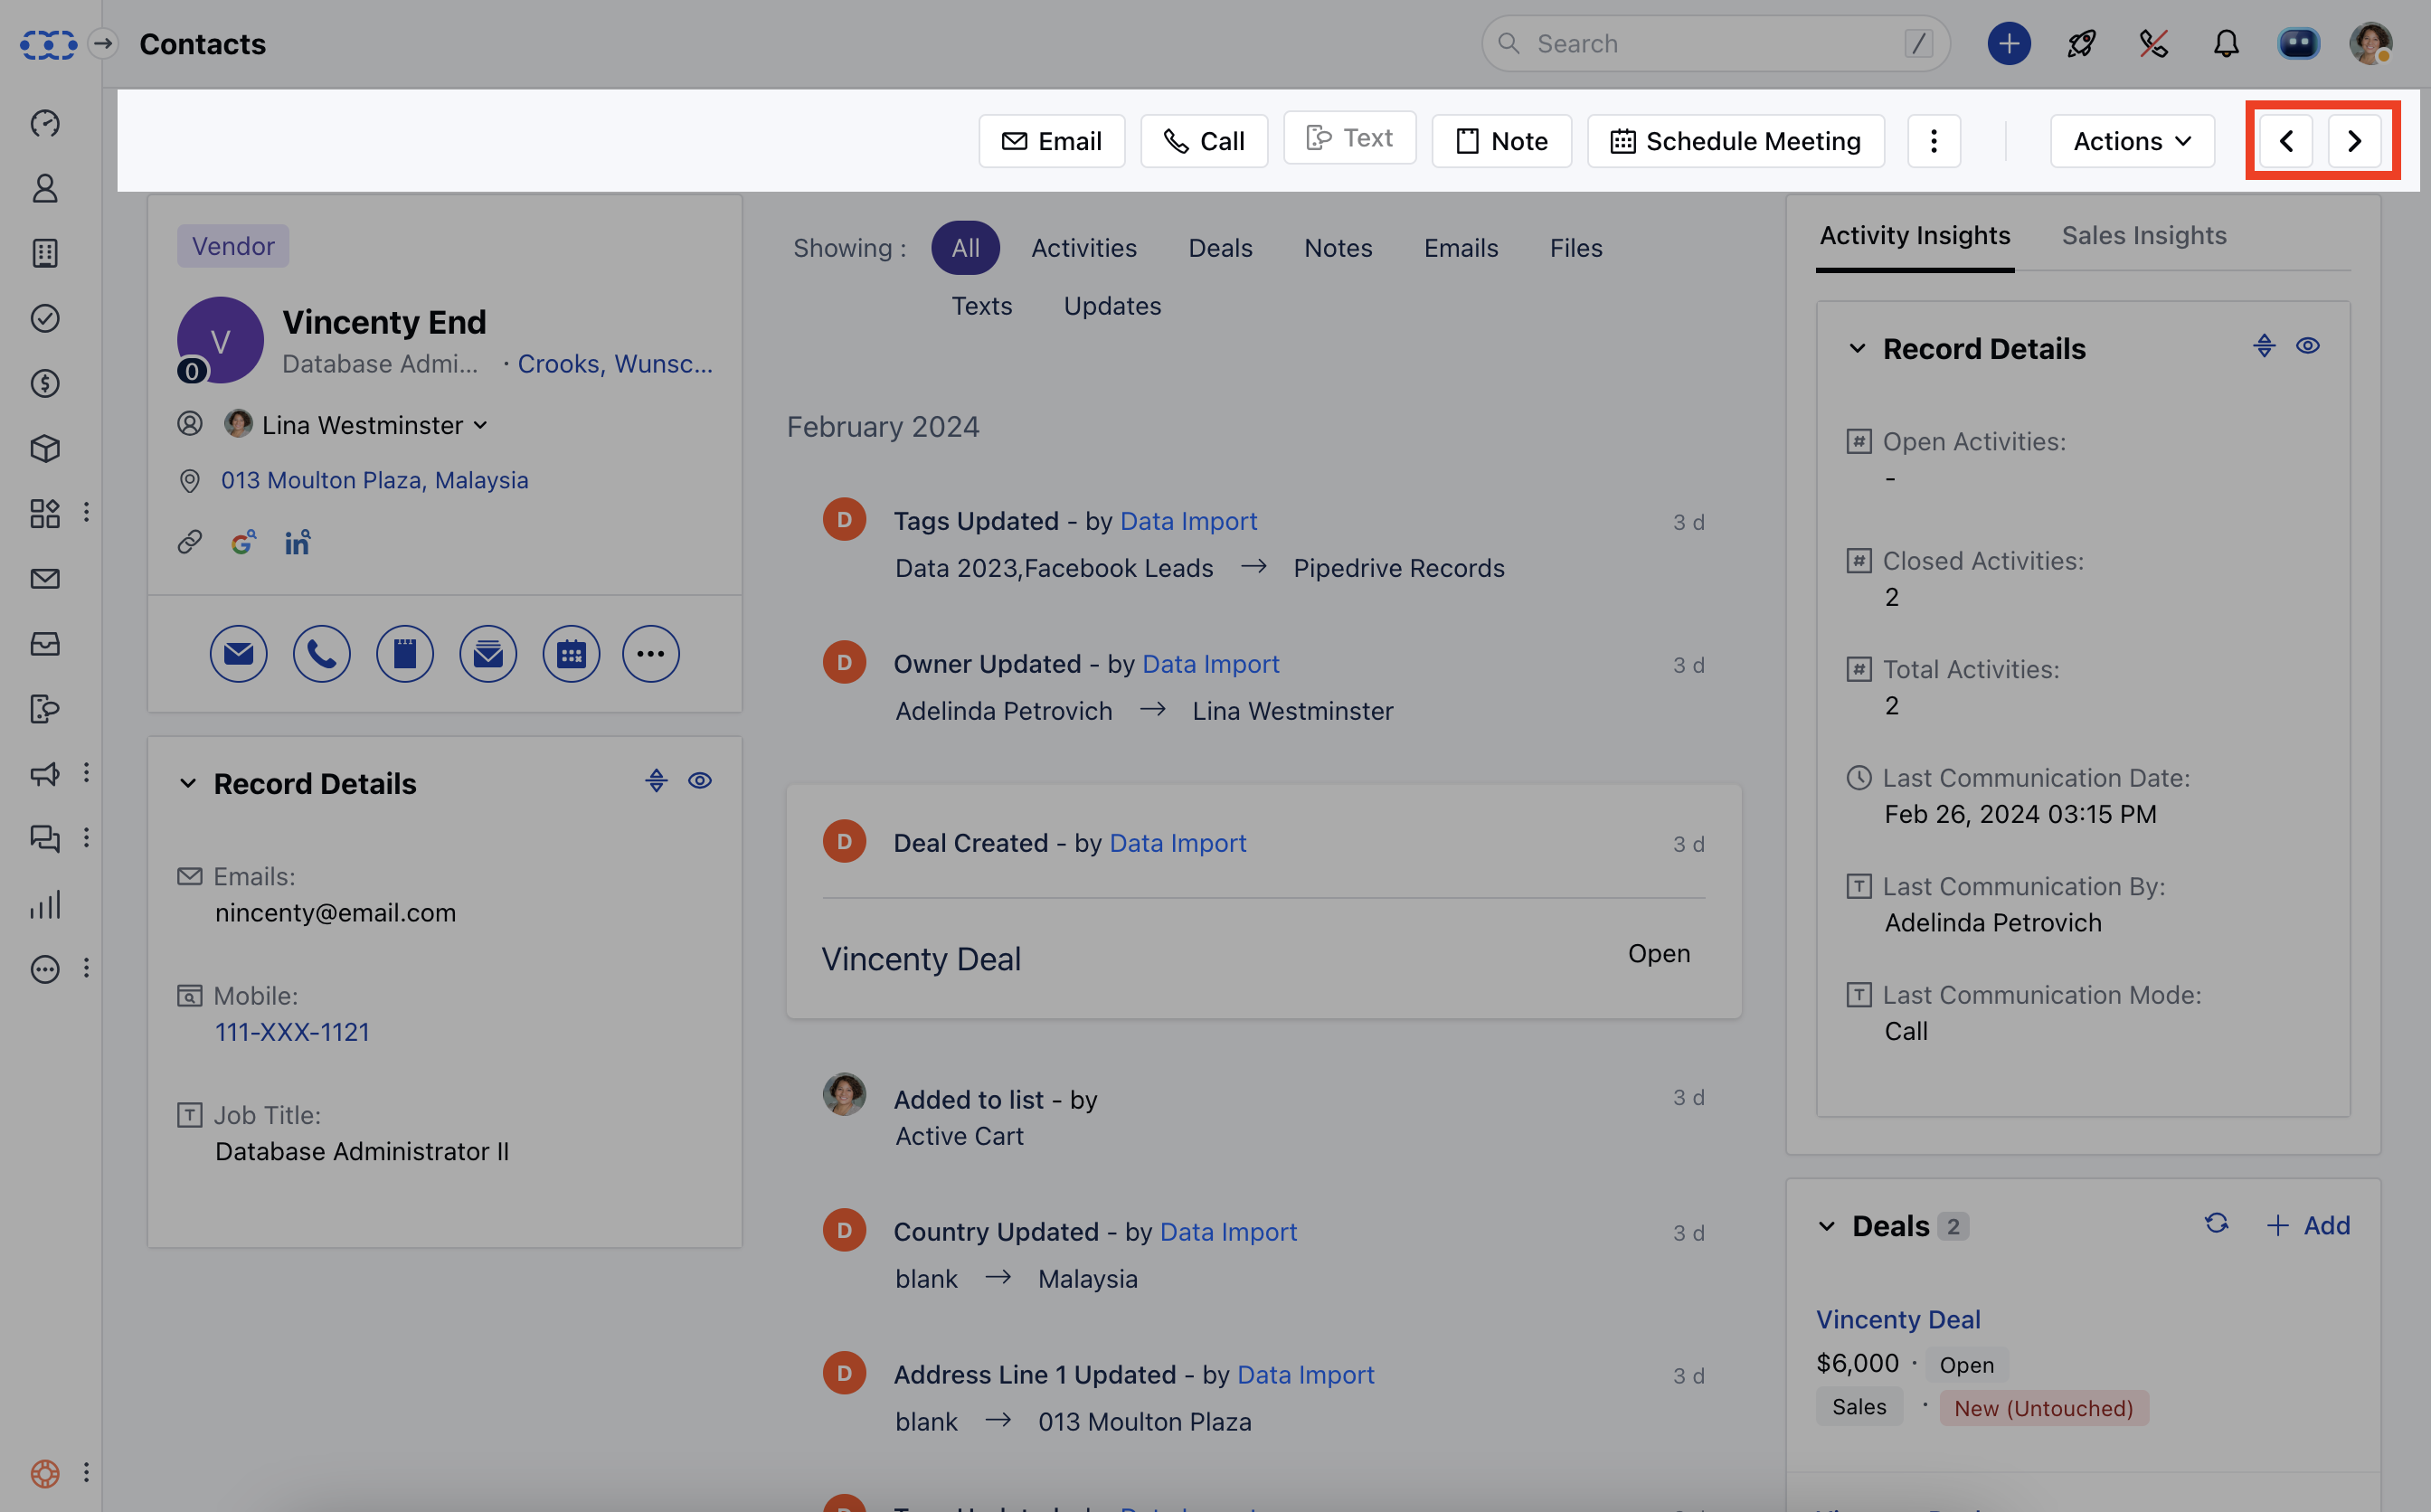
Task: Click the round calendar icon on contact card
Action: pos(571,654)
